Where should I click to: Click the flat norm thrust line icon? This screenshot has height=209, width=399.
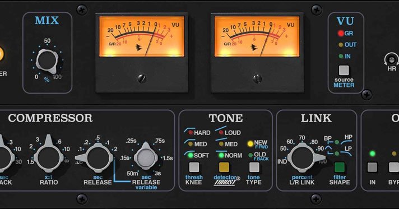click(x=221, y=151)
